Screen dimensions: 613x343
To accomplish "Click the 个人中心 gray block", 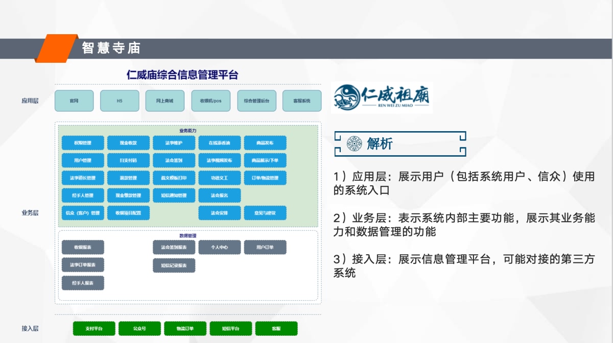I will point(219,247).
